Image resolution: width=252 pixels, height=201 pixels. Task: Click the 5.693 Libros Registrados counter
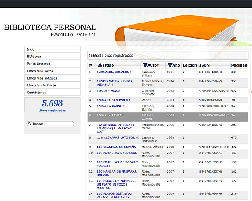tap(52, 105)
